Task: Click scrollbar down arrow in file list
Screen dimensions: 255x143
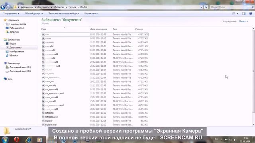Action: click(x=253, y=124)
